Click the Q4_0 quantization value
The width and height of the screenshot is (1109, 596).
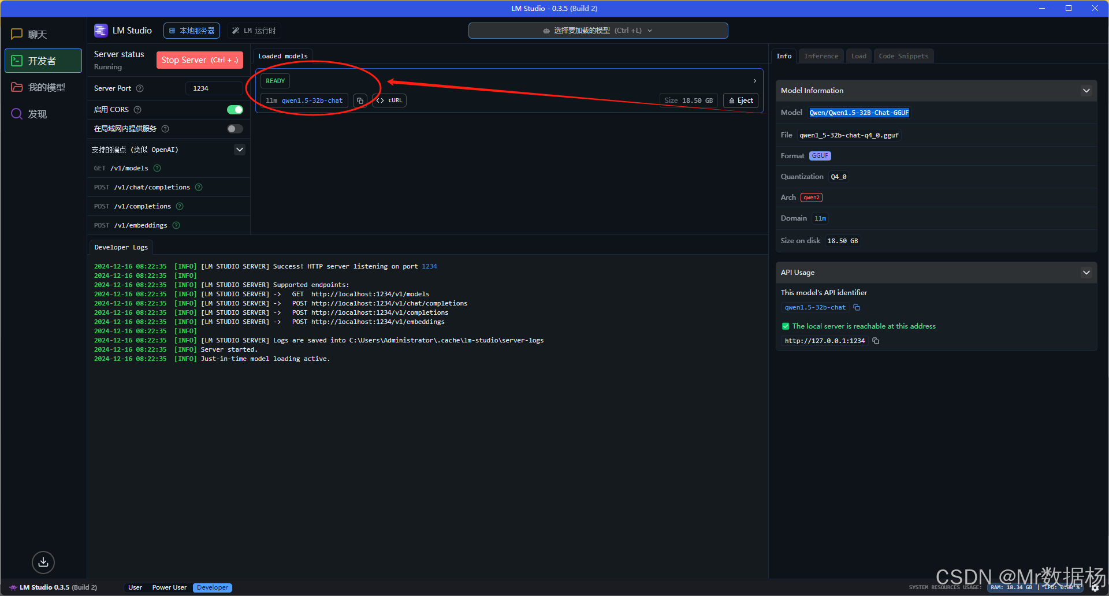(839, 177)
